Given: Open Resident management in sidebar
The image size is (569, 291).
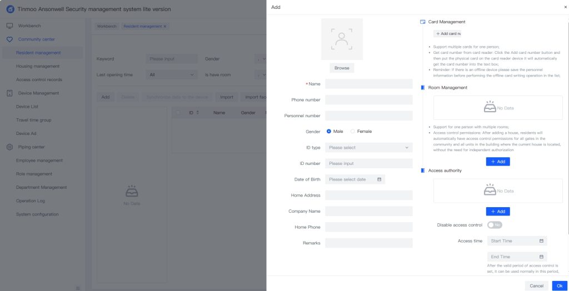Looking at the screenshot, I should pos(38,53).
